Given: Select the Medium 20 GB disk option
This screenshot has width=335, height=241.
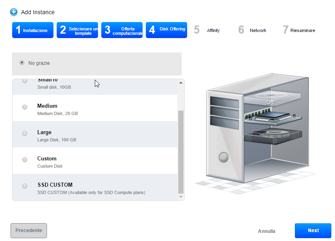Looking at the screenshot, I should point(25,107).
